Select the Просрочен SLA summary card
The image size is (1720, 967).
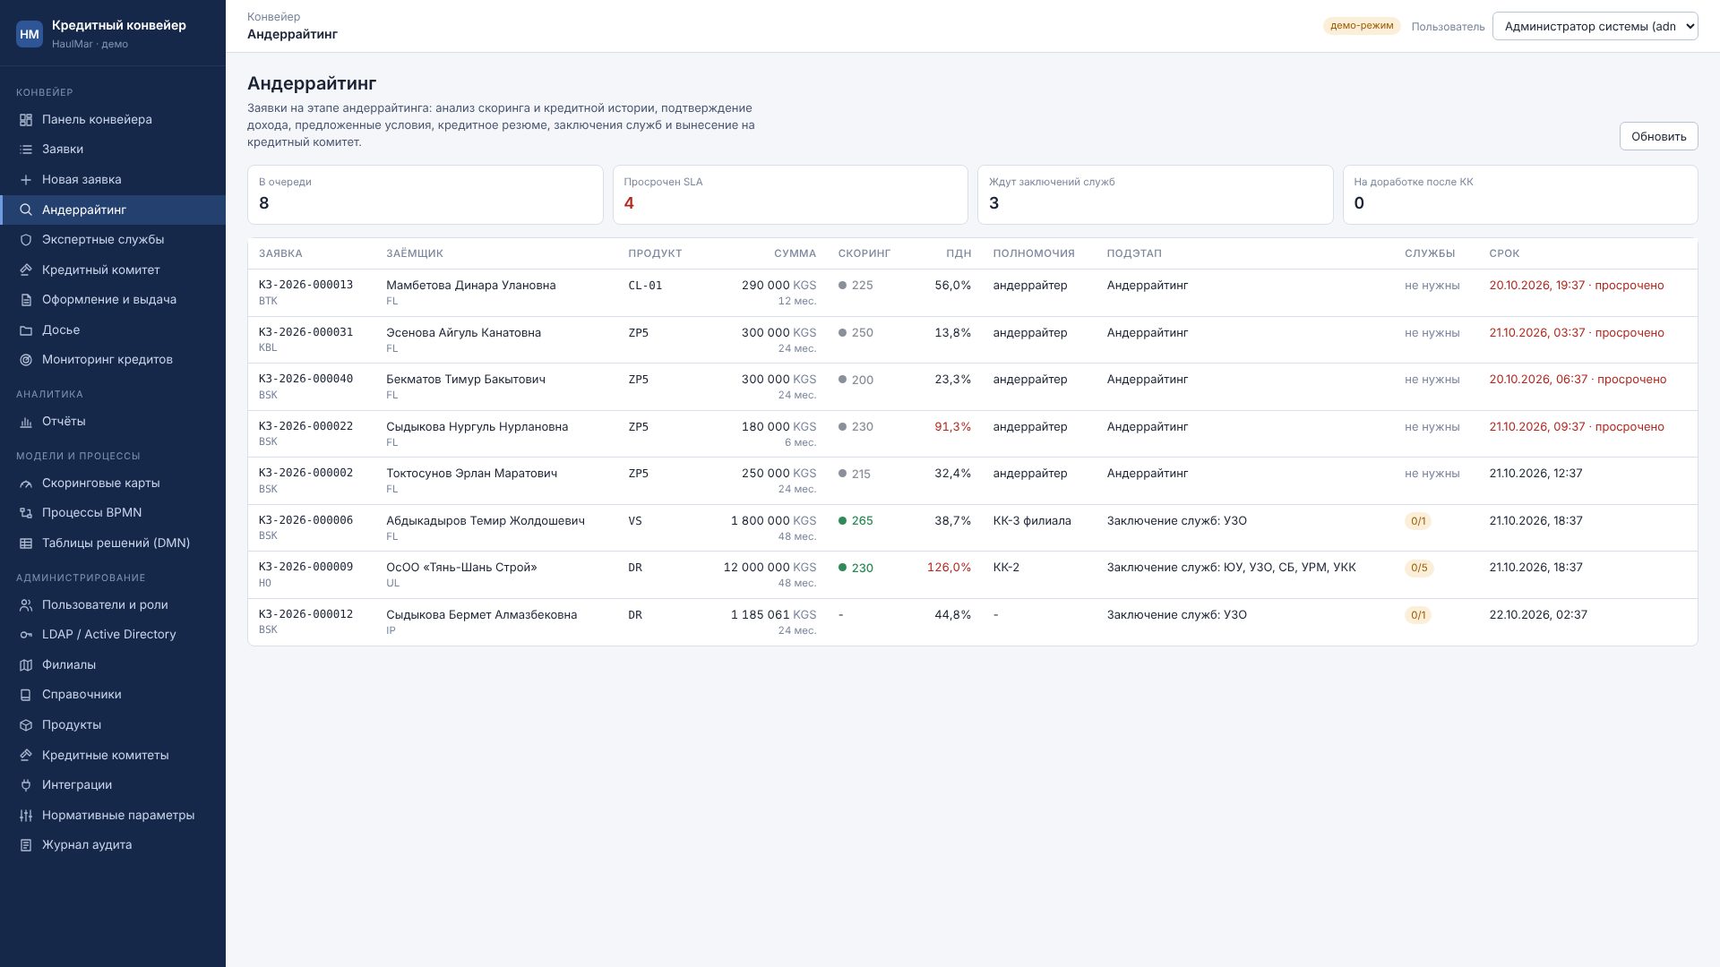pos(790,194)
